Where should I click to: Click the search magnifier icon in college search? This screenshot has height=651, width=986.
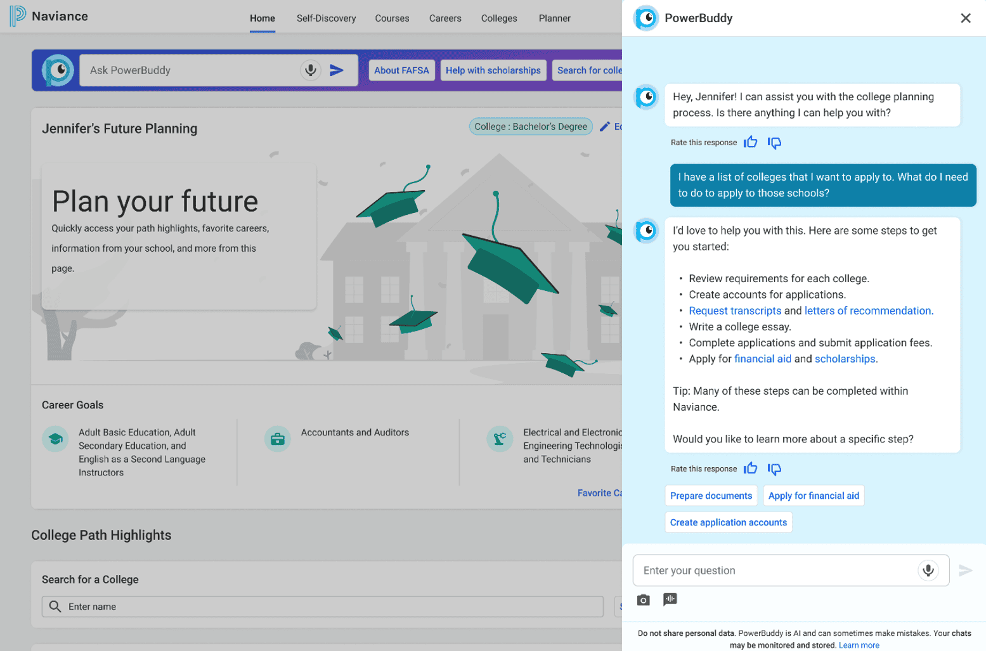55,607
